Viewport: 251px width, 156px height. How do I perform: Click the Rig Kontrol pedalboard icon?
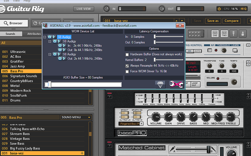tap(196, 33)
